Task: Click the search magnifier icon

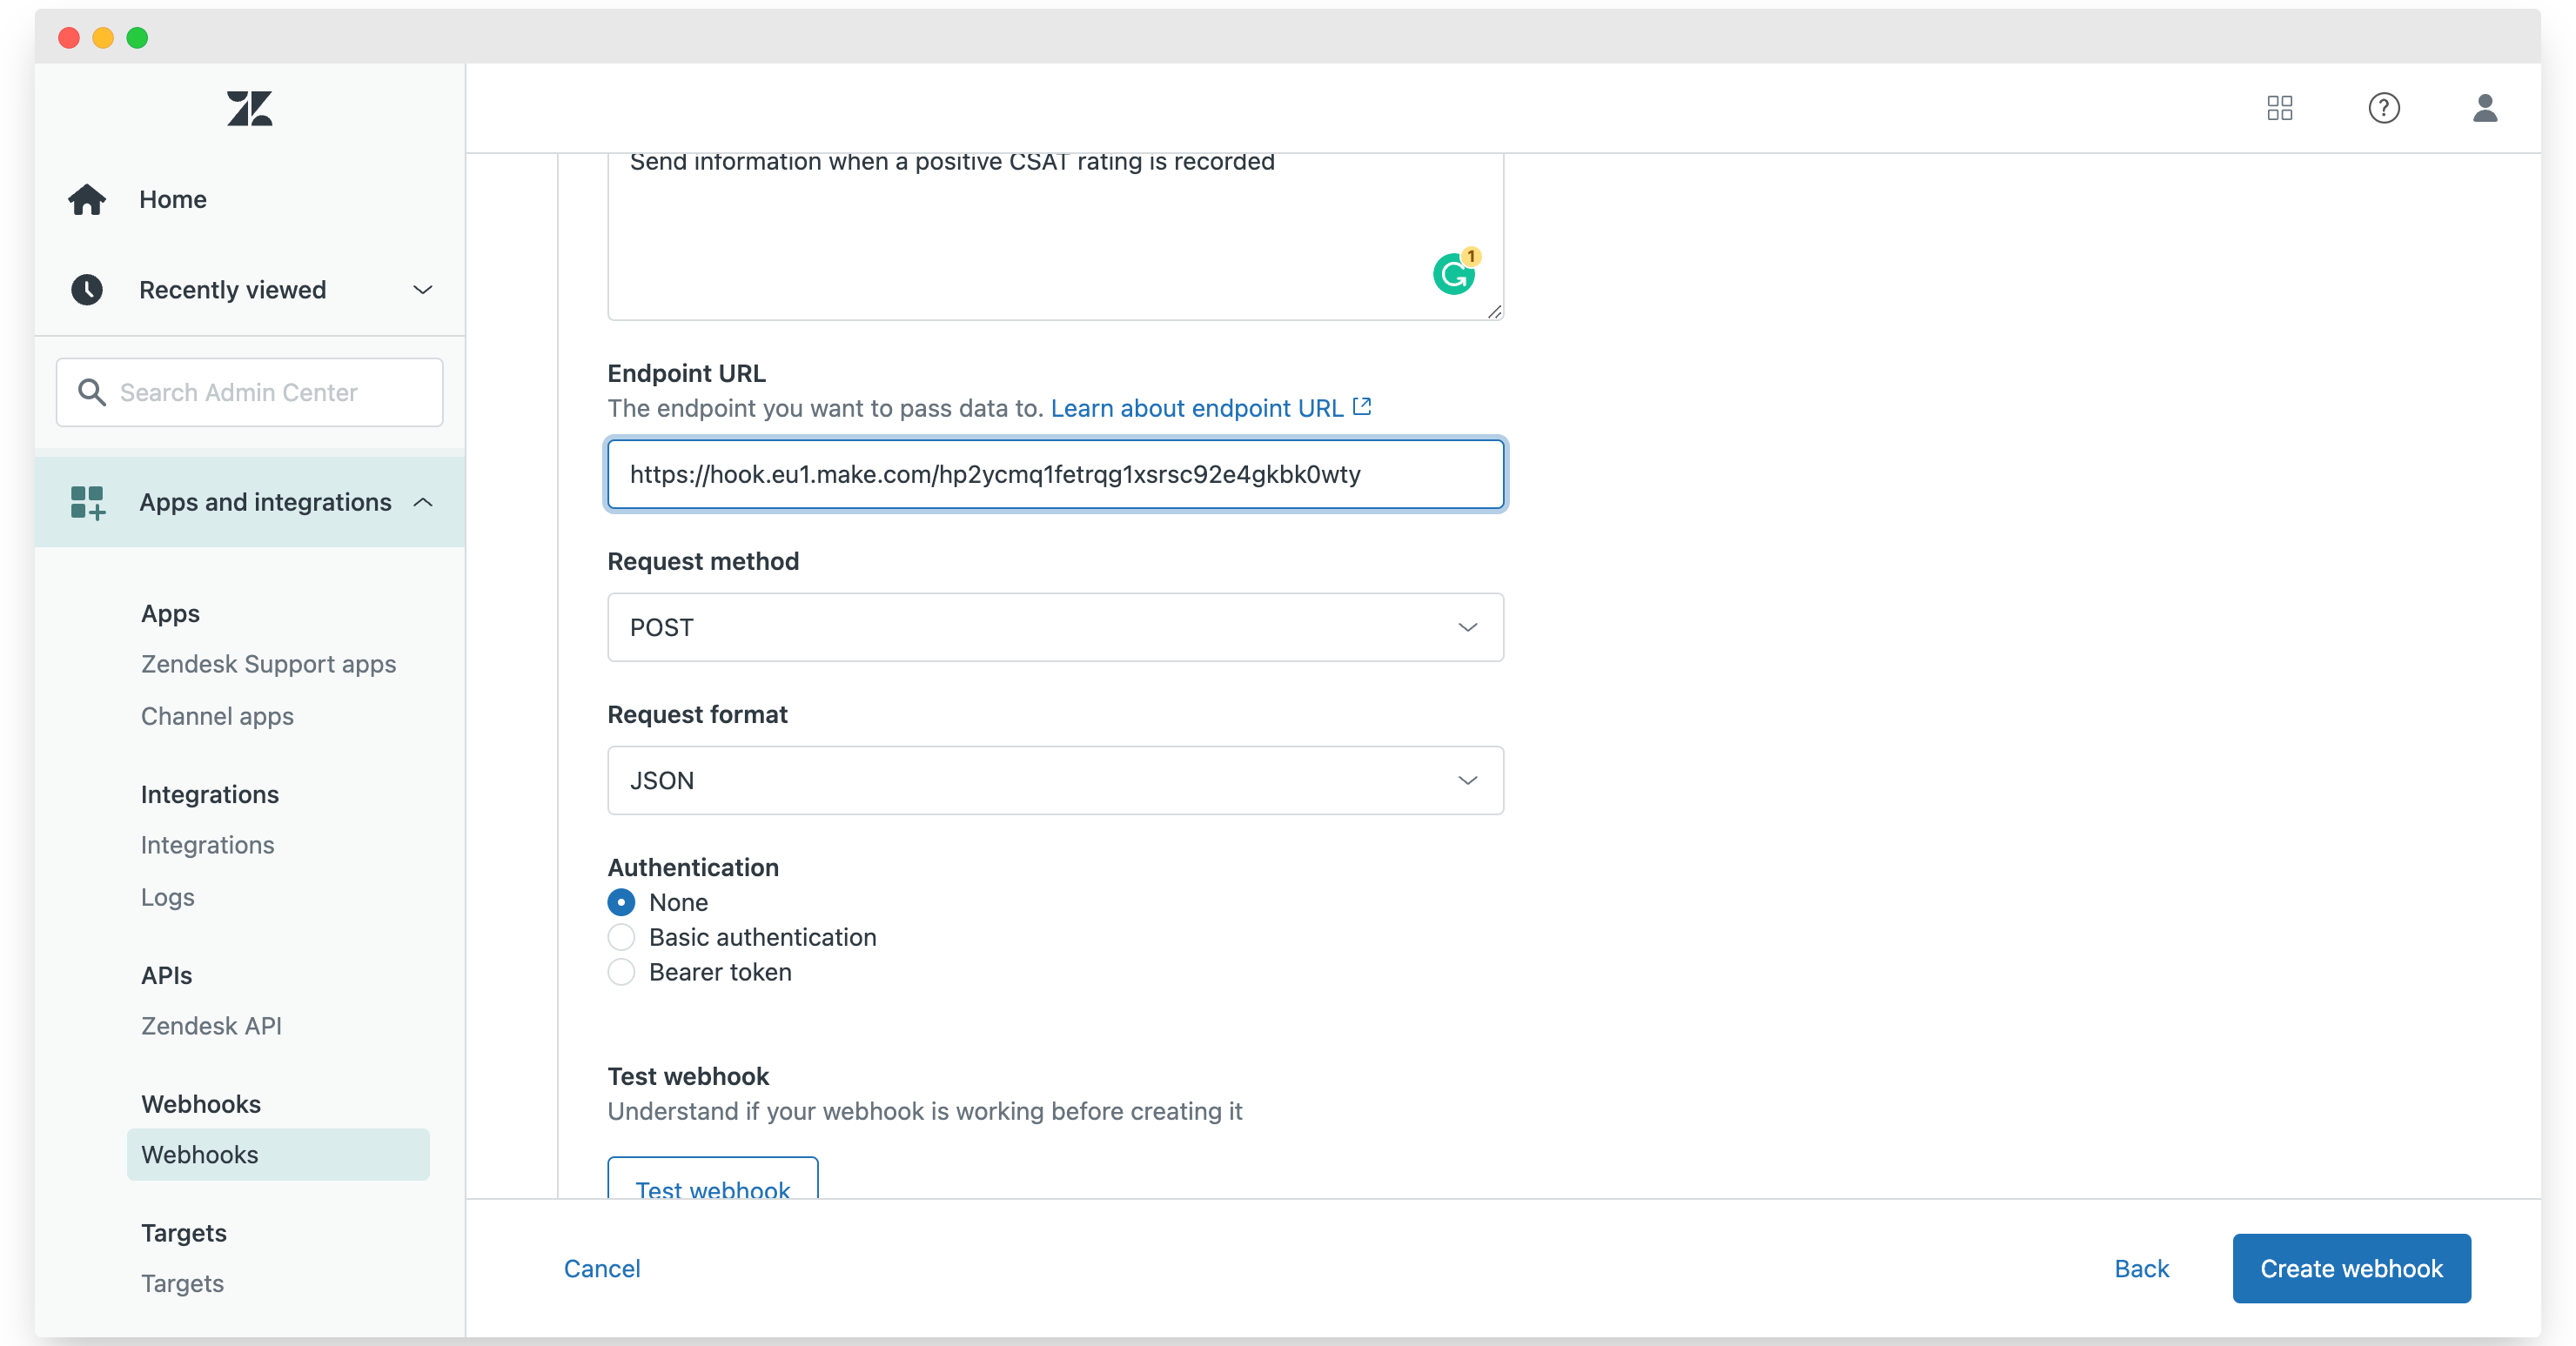Action: click(91, 392)
